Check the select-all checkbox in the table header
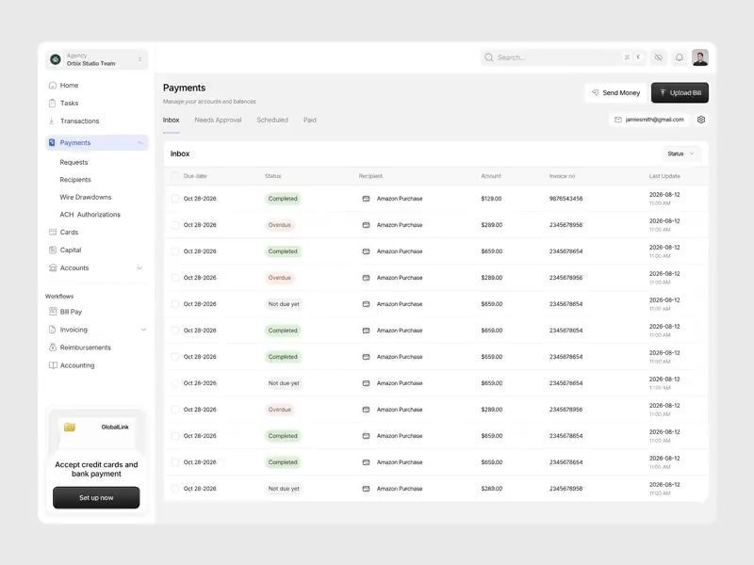 (173, 176)
